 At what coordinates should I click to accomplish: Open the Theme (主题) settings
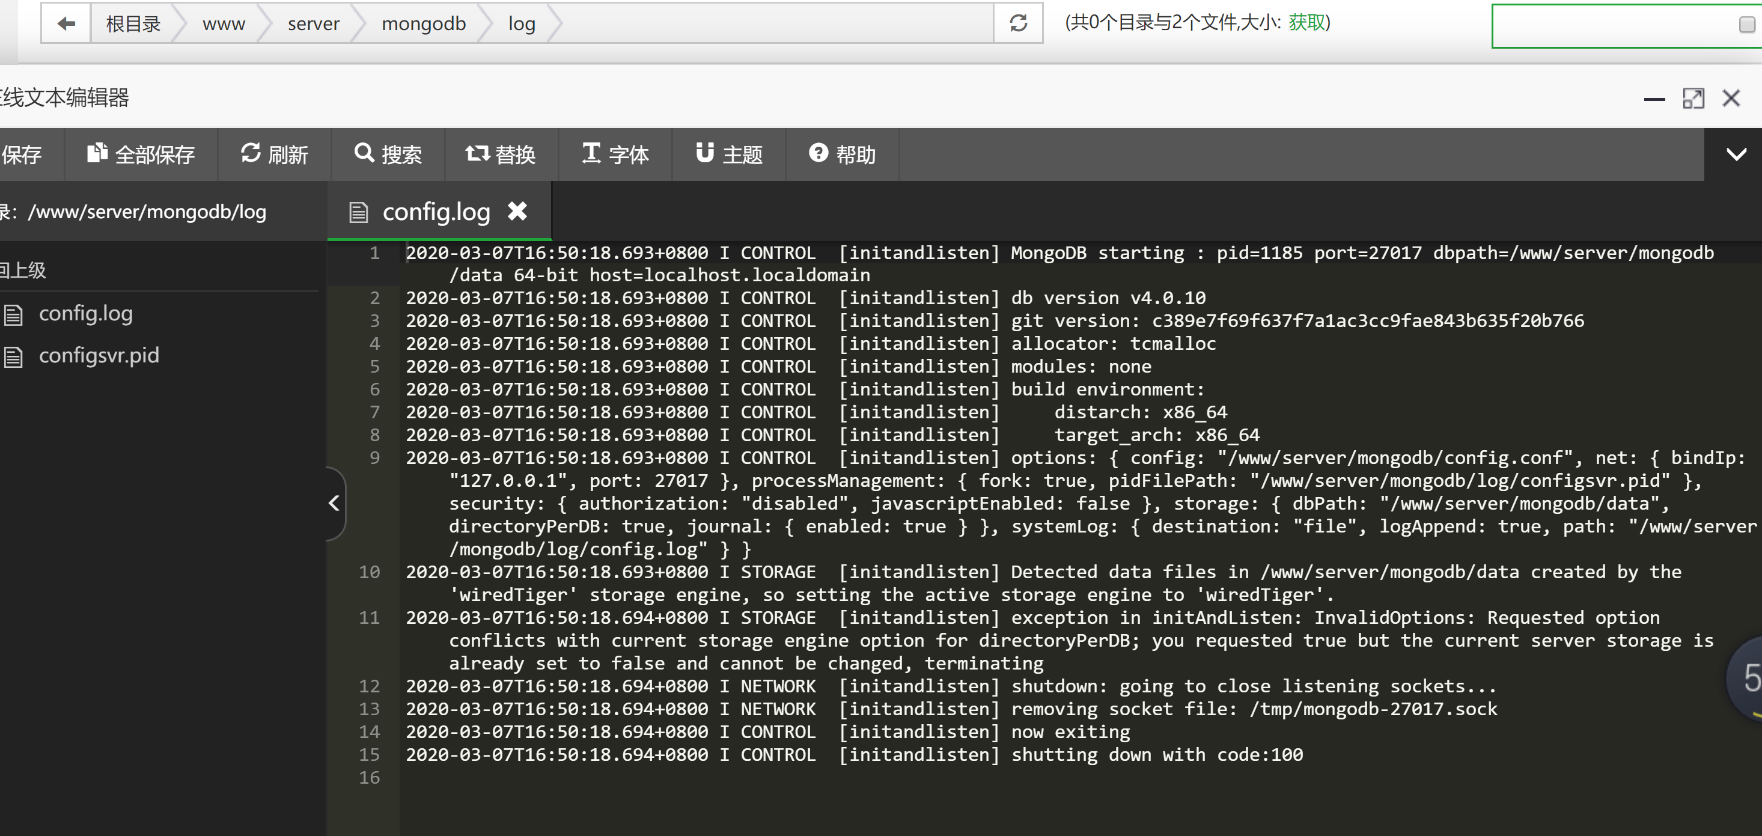728,154
